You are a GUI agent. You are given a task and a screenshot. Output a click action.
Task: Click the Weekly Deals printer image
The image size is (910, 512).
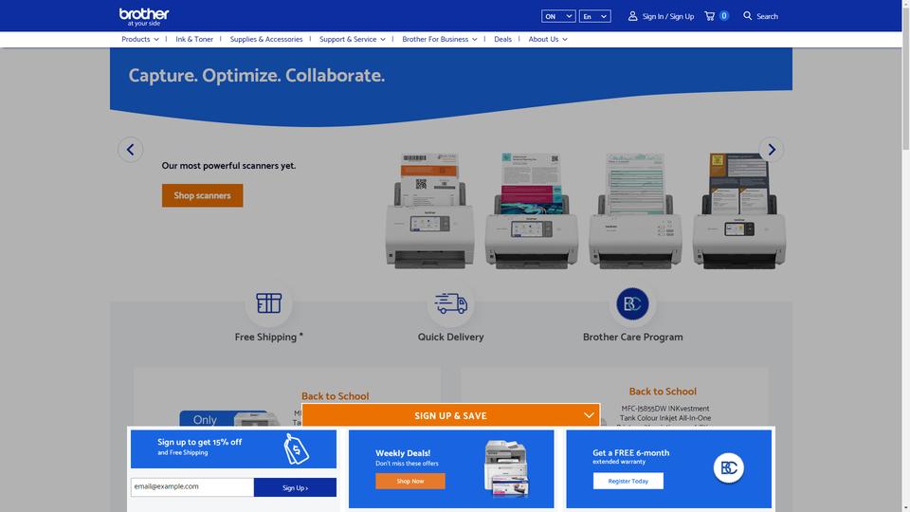coord(506,468)
